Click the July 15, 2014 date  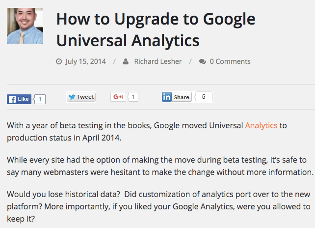tap(85, 61)
